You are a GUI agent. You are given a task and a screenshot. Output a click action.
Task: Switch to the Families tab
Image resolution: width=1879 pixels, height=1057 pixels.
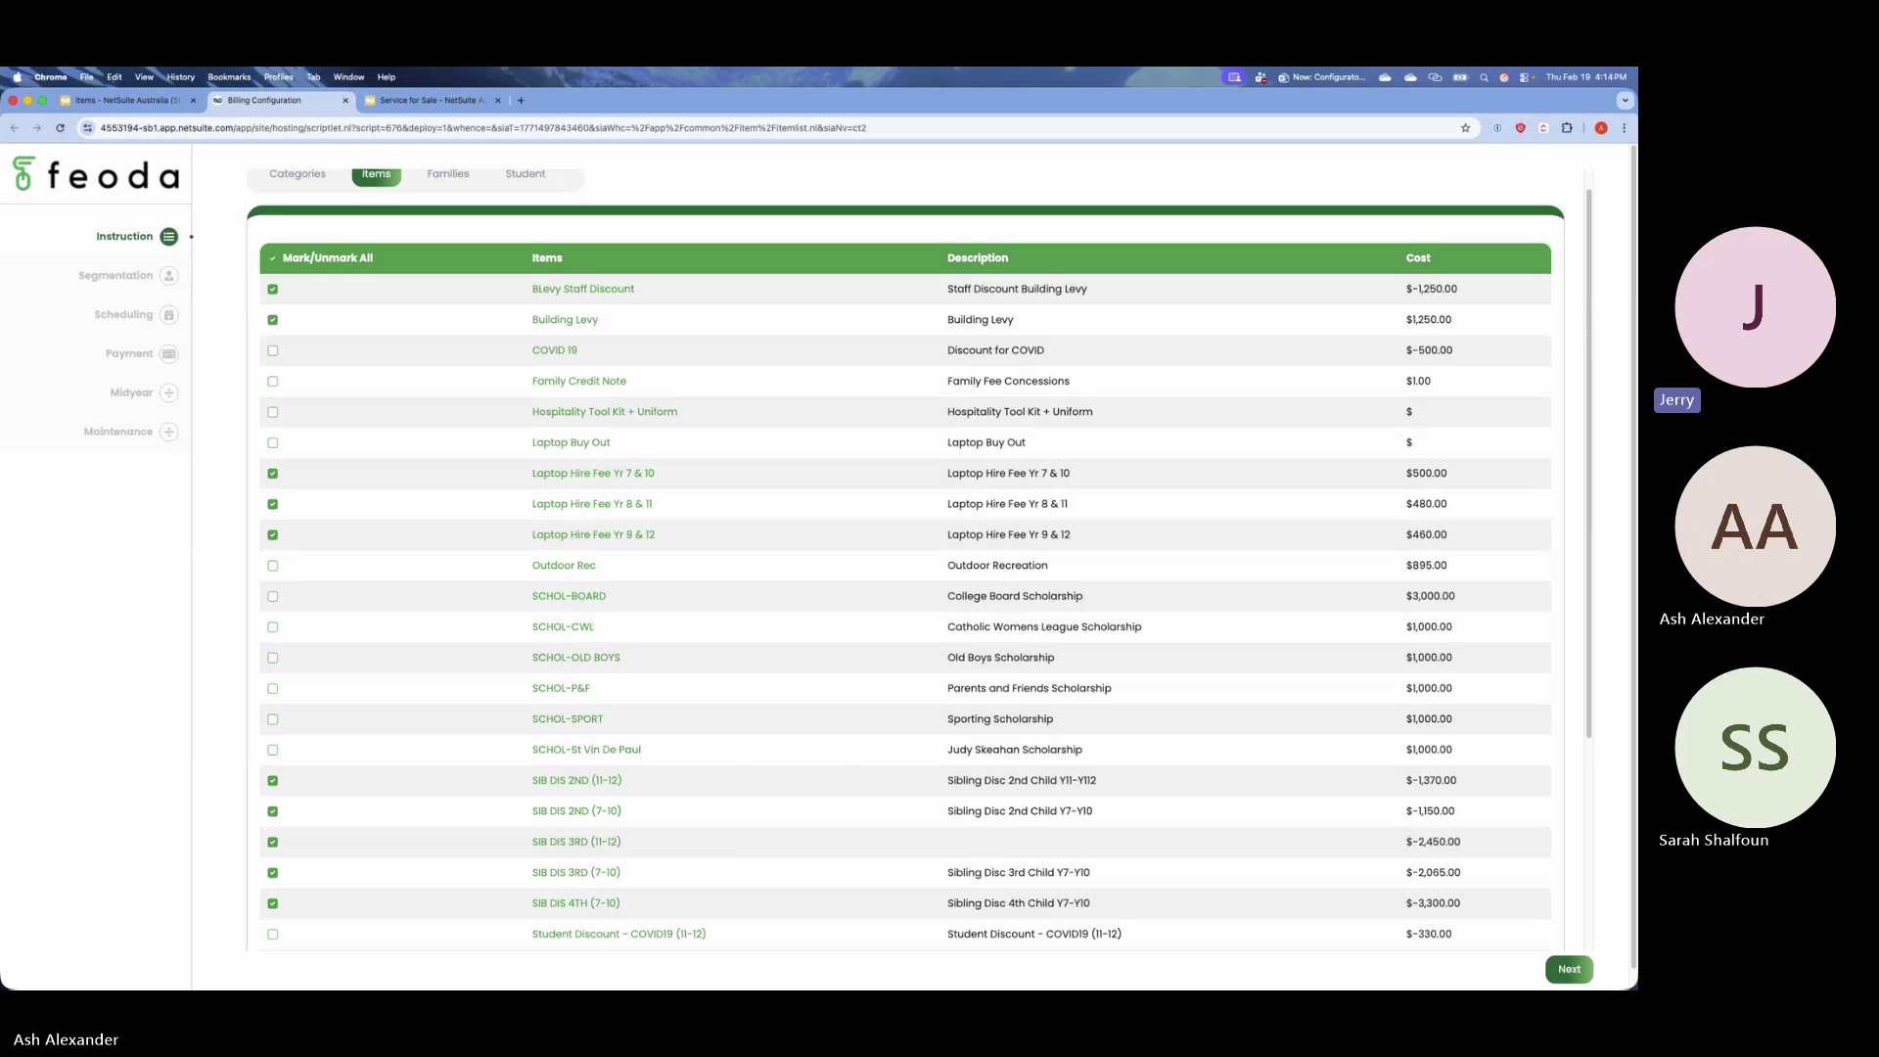[x=447, y=174]
